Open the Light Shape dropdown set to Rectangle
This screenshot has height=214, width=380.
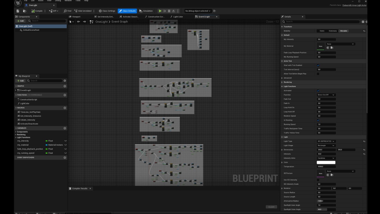(326, 146)
